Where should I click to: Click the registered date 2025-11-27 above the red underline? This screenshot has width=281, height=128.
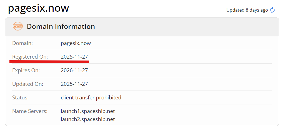coord(74,57)
